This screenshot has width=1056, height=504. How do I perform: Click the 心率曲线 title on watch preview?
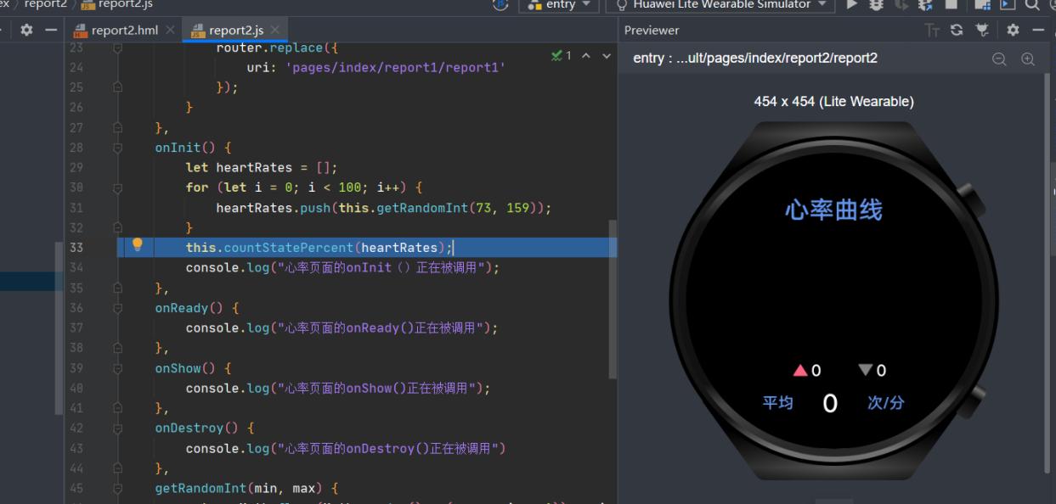(x=833, y=210)
